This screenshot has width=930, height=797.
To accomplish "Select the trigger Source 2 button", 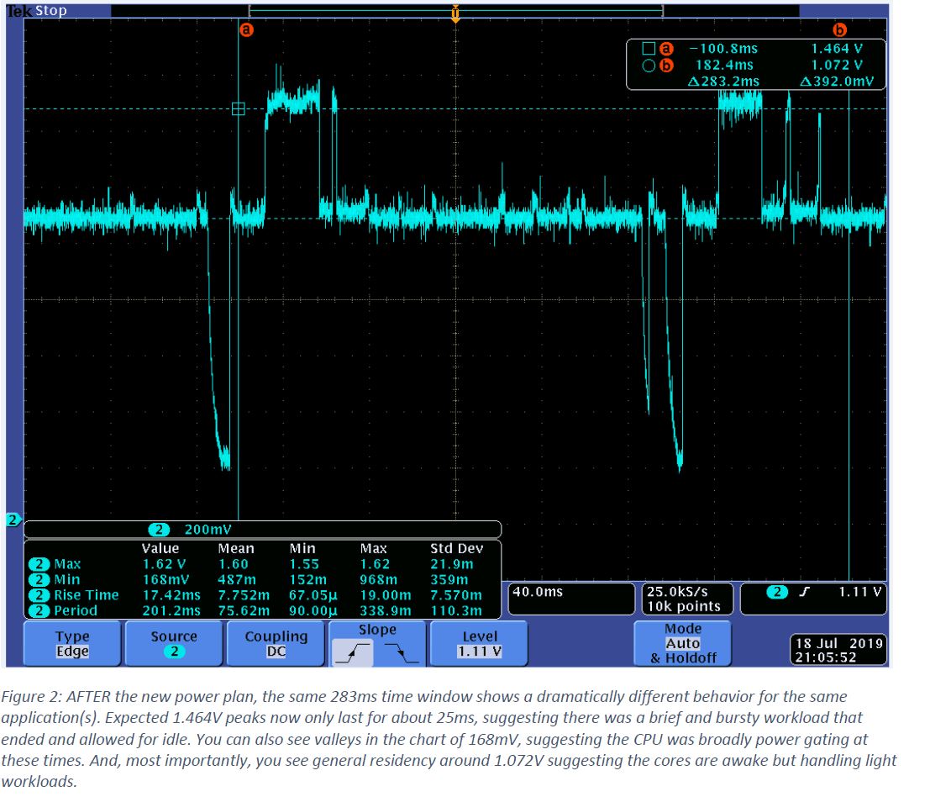I will coord(174,643).
